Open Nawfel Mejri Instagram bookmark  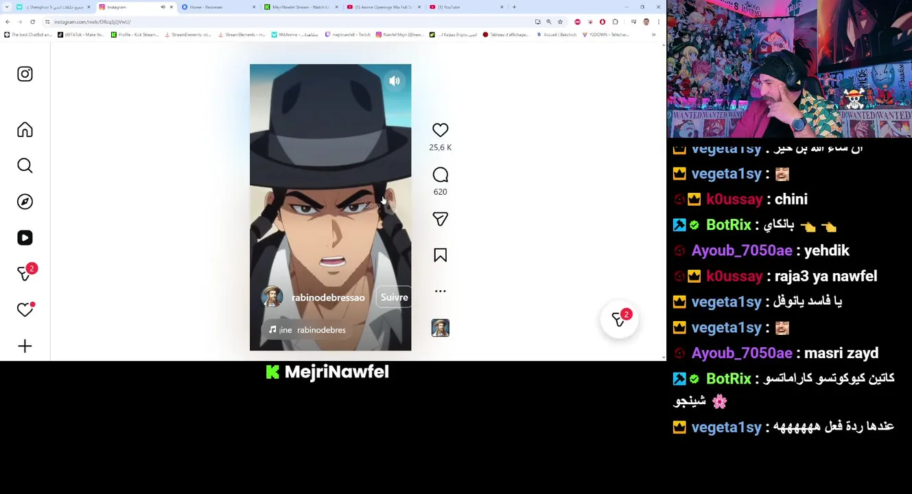coord(399,34)
